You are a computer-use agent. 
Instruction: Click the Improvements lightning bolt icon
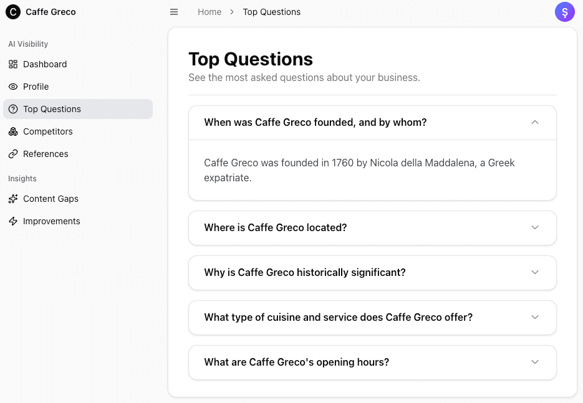[x=13, y=221]
